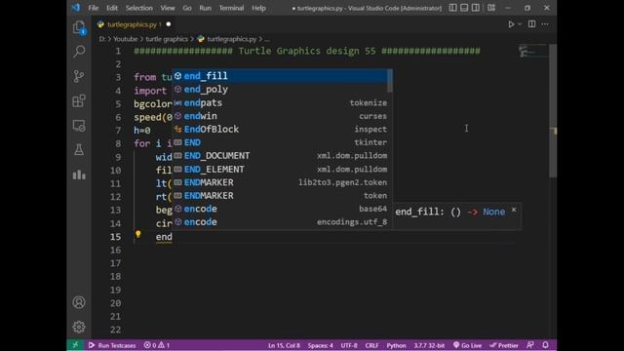Select end_poly suggestion
This screenshot has width=624, height=351.
coord(280,89)
